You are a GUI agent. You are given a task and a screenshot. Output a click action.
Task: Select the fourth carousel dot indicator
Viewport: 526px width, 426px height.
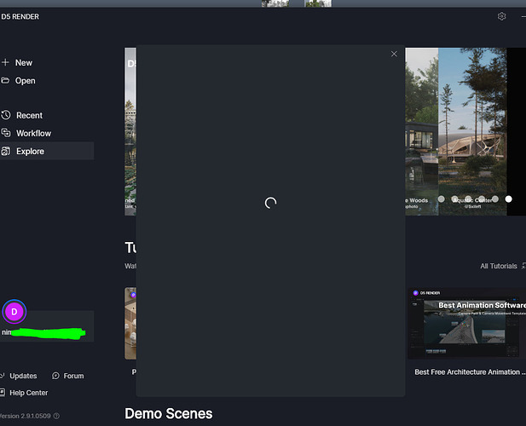(482, 199)
